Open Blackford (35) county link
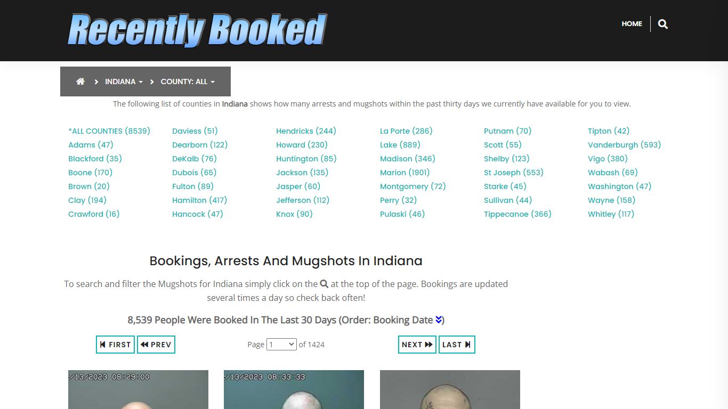This screenshot has height=409, width=728. click(95, 159)
